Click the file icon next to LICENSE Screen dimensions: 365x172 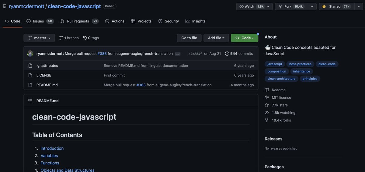[x=30, y=75]
